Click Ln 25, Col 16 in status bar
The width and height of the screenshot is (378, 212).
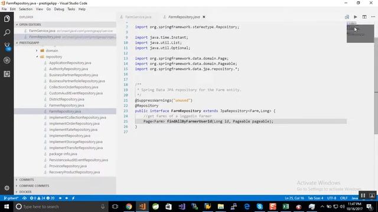294,198
